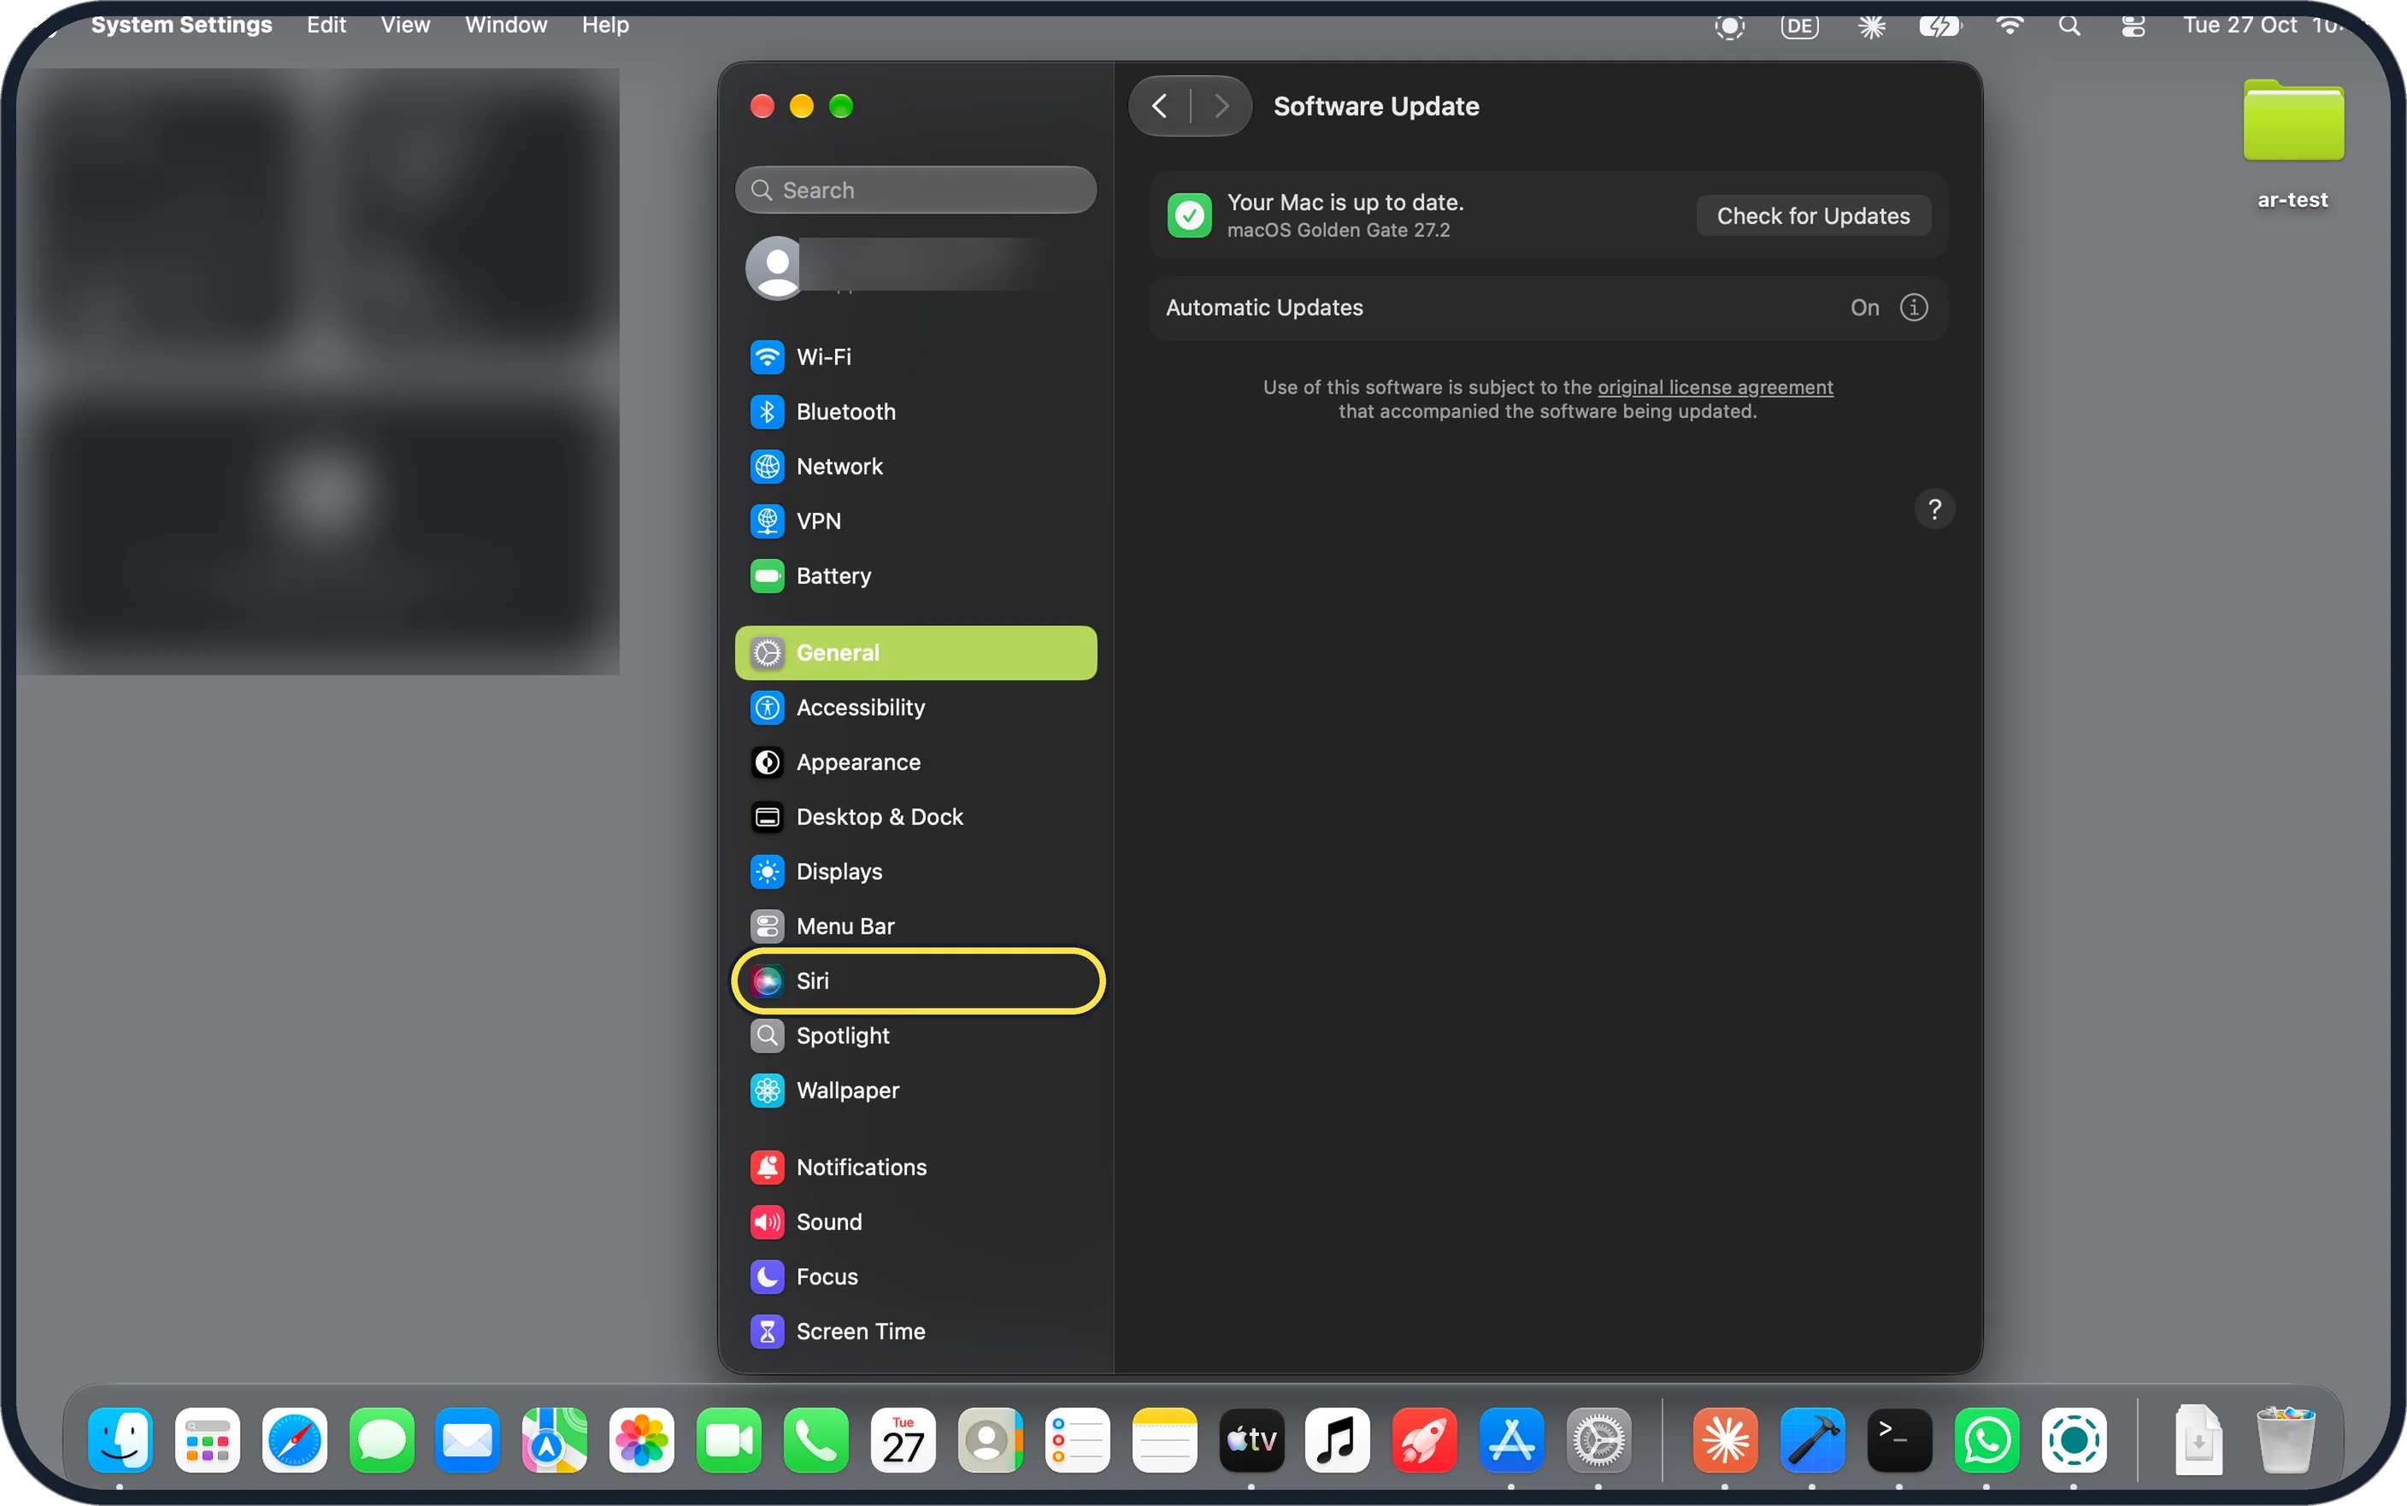Select Desktop & Dock in sidebar

pyautogui.click(x=915, y=817)
